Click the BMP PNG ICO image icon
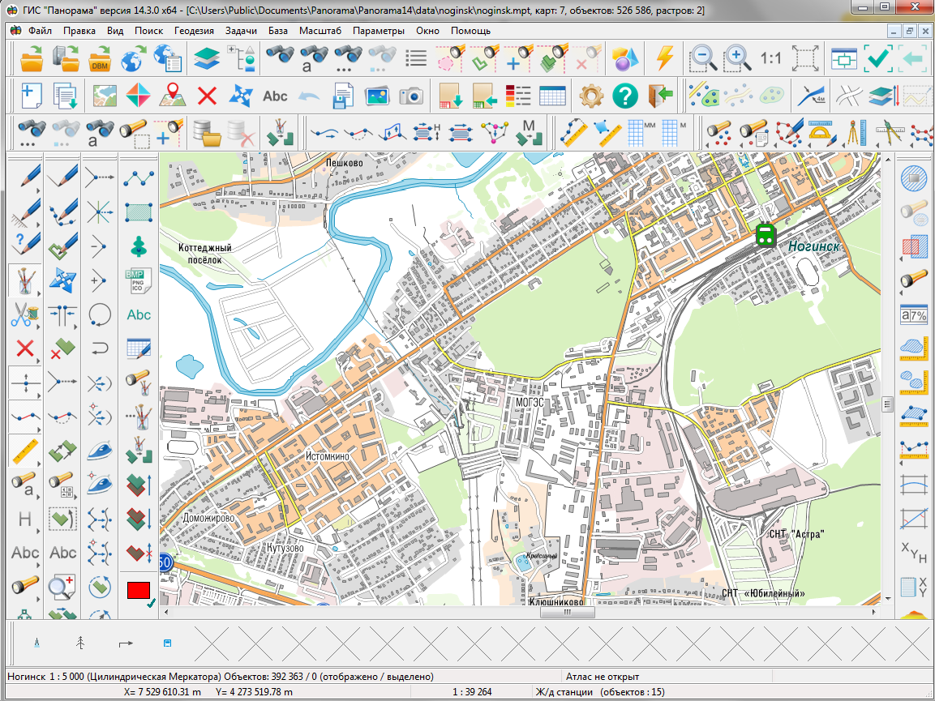 pos(139,280)
